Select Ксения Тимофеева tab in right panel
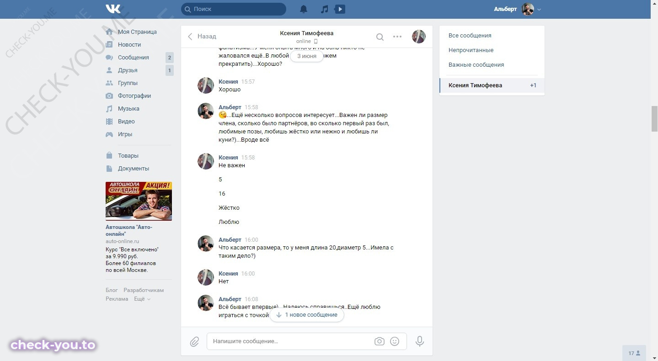The image size is (658, 361). (492, 85)
